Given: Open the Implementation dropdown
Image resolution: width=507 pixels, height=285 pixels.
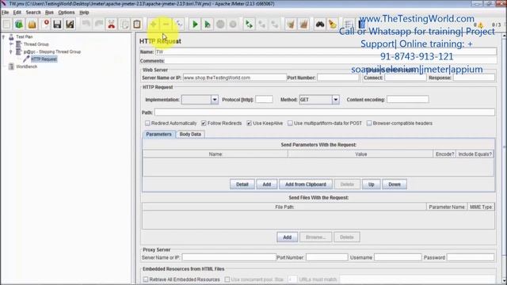Looking at the screenshot, I should pos(215,100).
